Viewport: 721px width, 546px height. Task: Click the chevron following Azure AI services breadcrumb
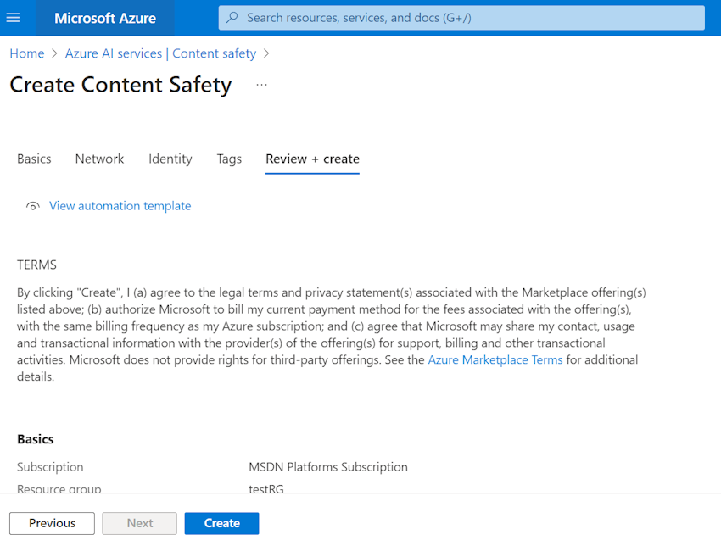click(266, 53)
